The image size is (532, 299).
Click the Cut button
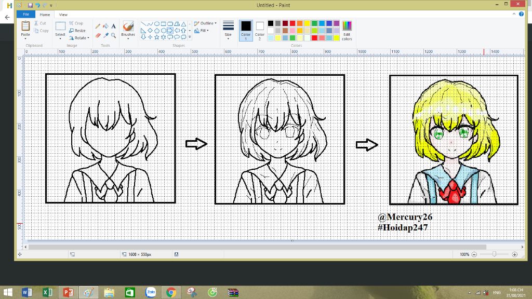click(40, 23)
